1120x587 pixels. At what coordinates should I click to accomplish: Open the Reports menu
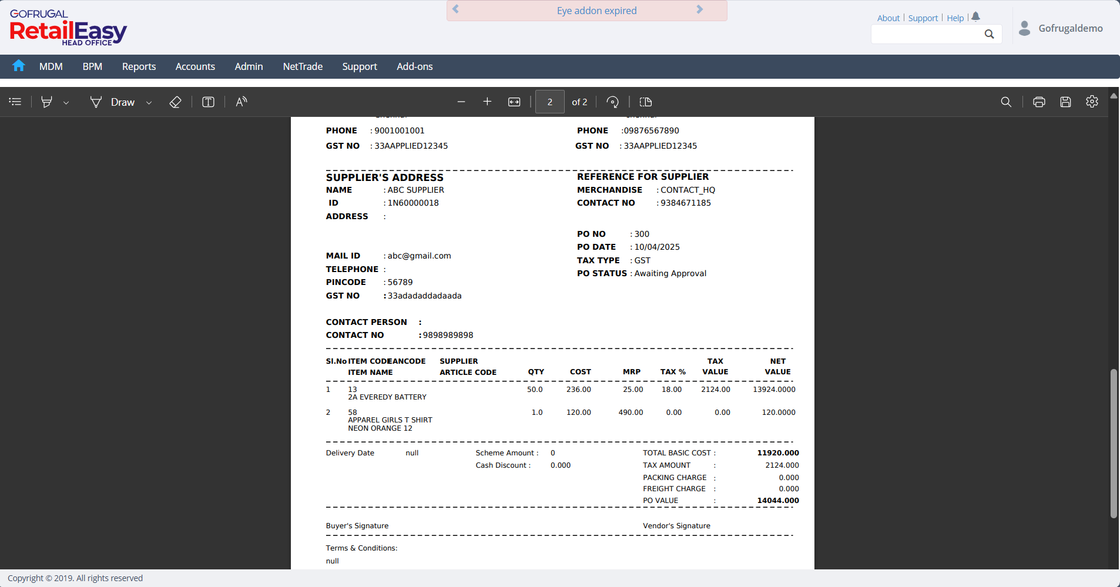139,66
